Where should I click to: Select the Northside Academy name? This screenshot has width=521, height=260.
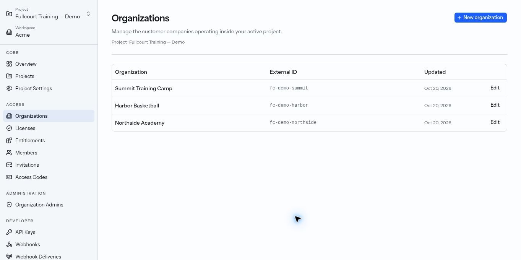click(140, 123)
